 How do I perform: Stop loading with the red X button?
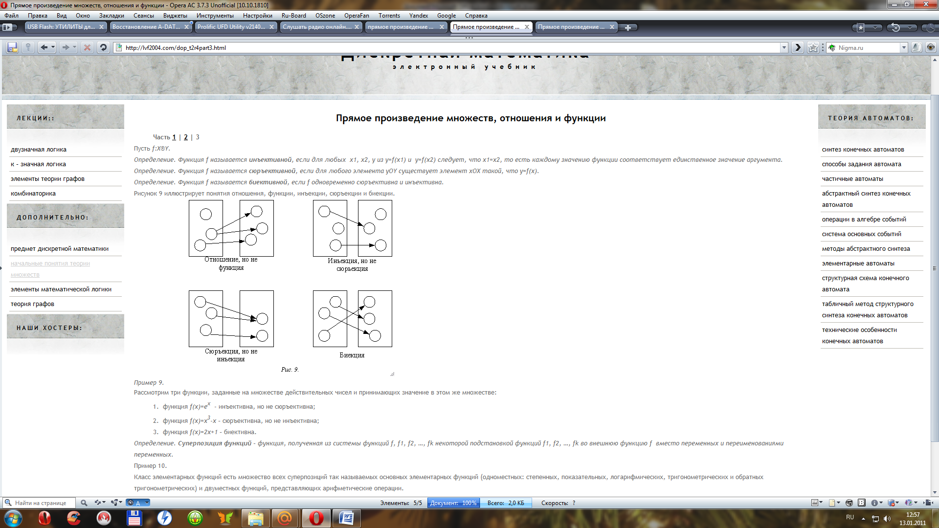pyautogui.click(x=87, y=47)
